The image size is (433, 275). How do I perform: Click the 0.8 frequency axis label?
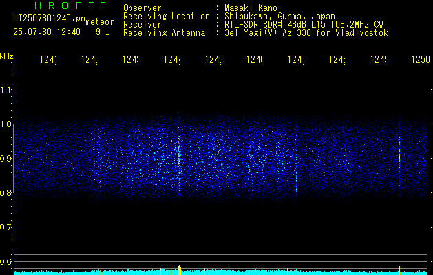(6, 192)
